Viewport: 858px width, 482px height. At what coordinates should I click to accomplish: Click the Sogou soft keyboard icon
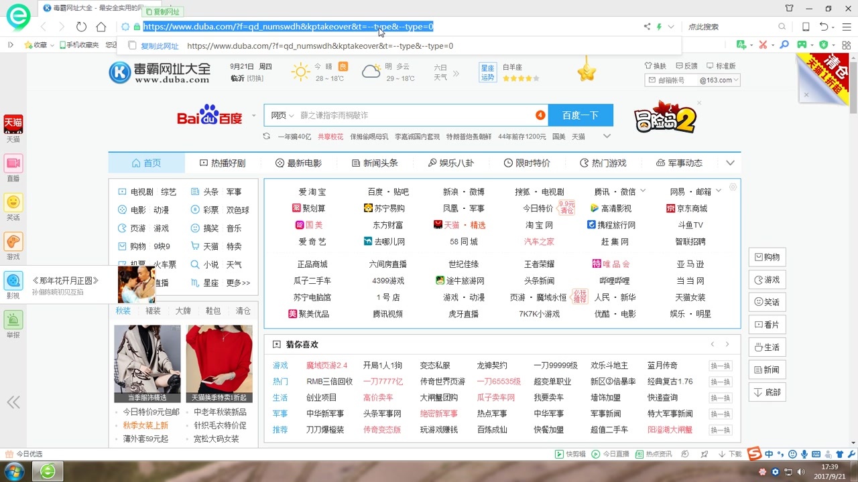pos(816,455)
